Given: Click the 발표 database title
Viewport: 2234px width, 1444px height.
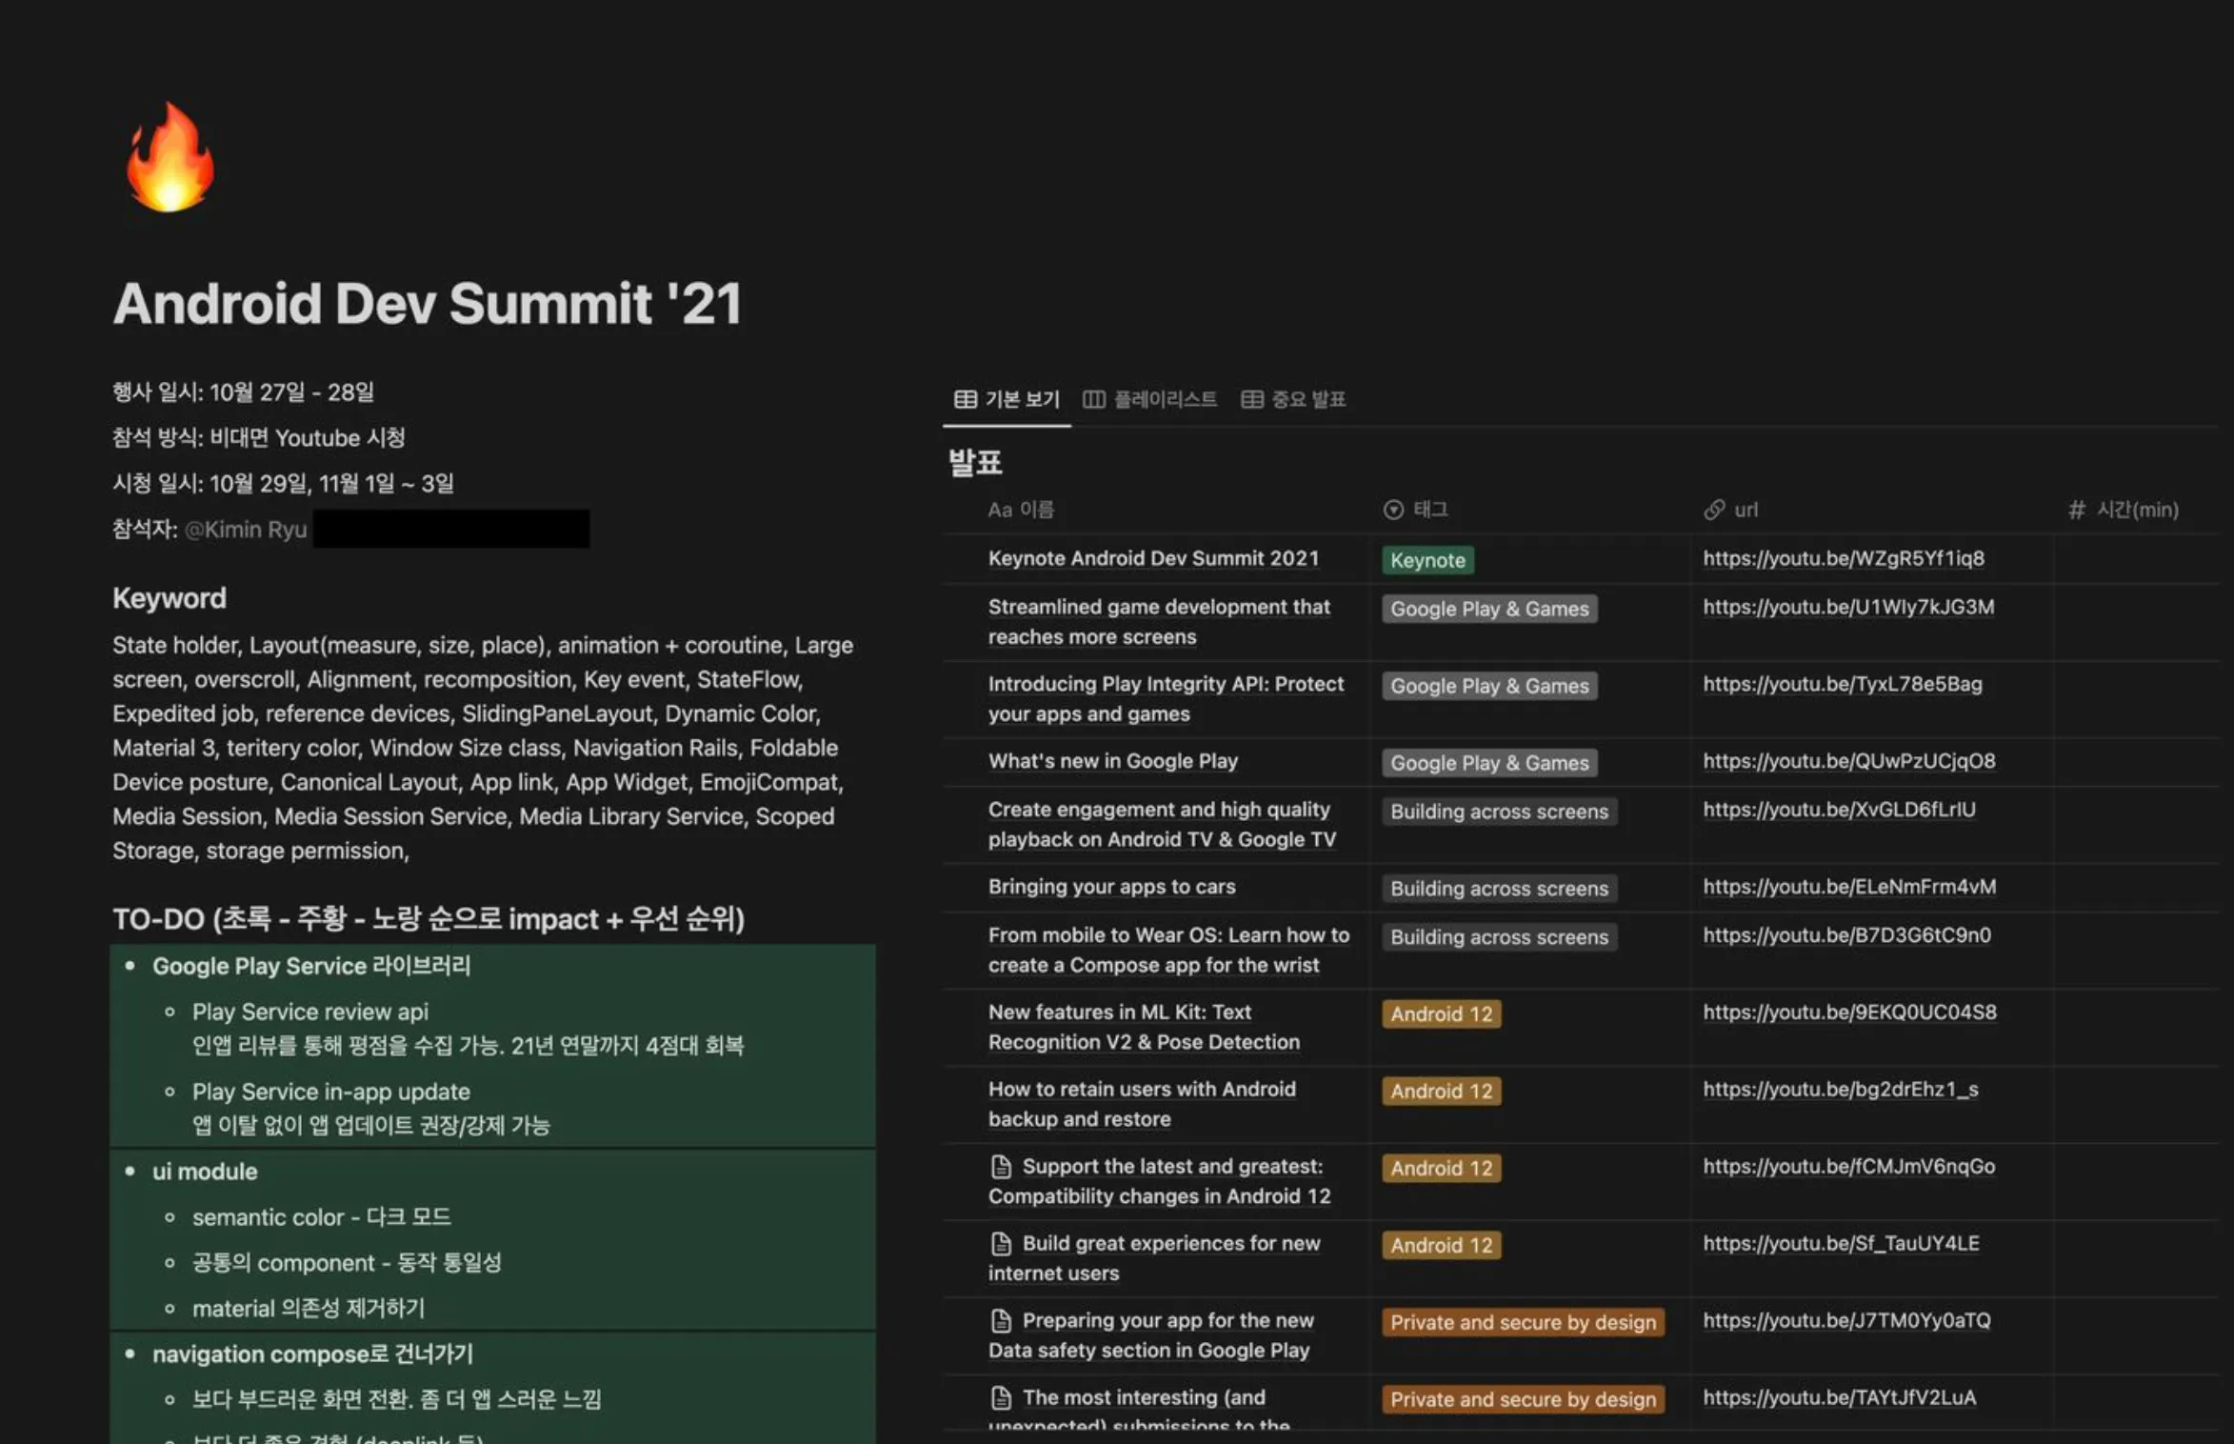Looking at the screenshot, I should click(x=975, y=464).
